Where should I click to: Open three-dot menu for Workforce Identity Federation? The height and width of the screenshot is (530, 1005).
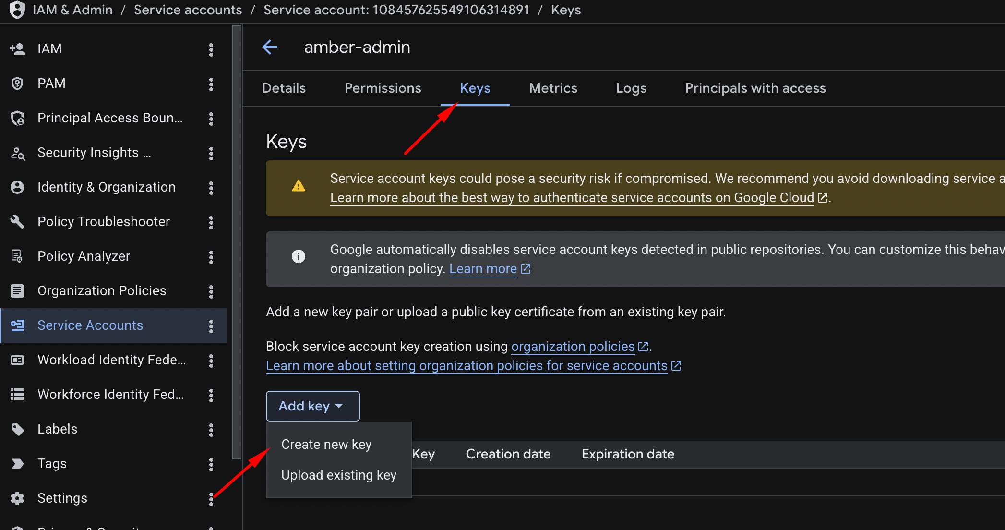point(211,395)
